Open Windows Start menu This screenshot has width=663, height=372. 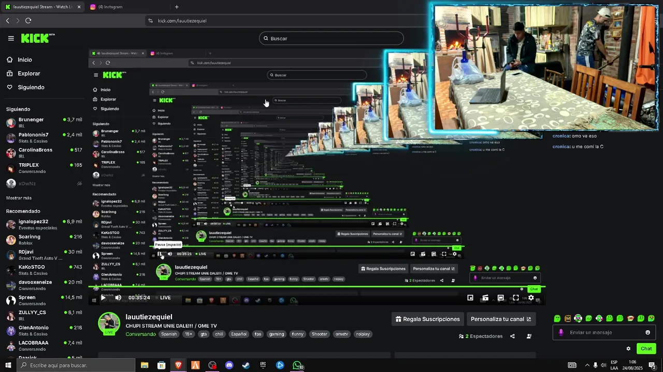8,365
